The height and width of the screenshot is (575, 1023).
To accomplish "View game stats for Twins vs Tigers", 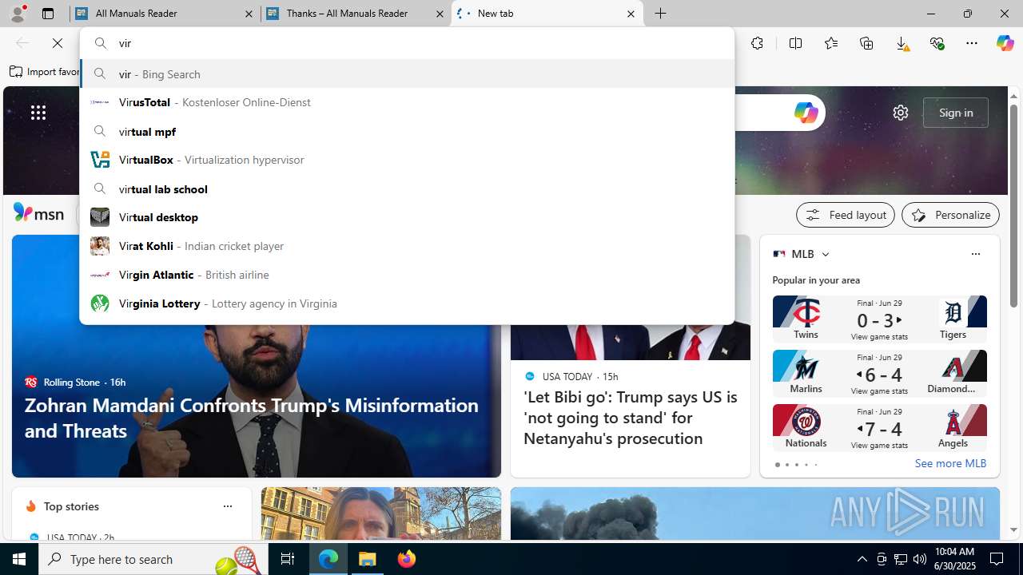I will point(879,337).
